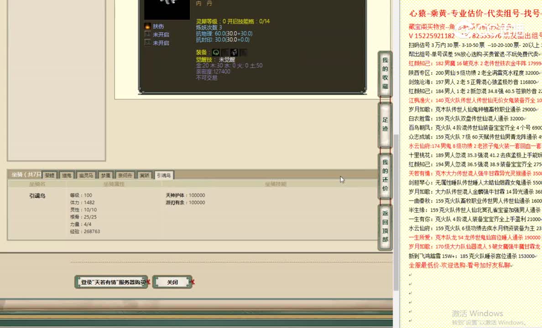Click the 剑蚀沧海 197男人 listing line
This screenshot has height=328, width=542.
point(473,82)
